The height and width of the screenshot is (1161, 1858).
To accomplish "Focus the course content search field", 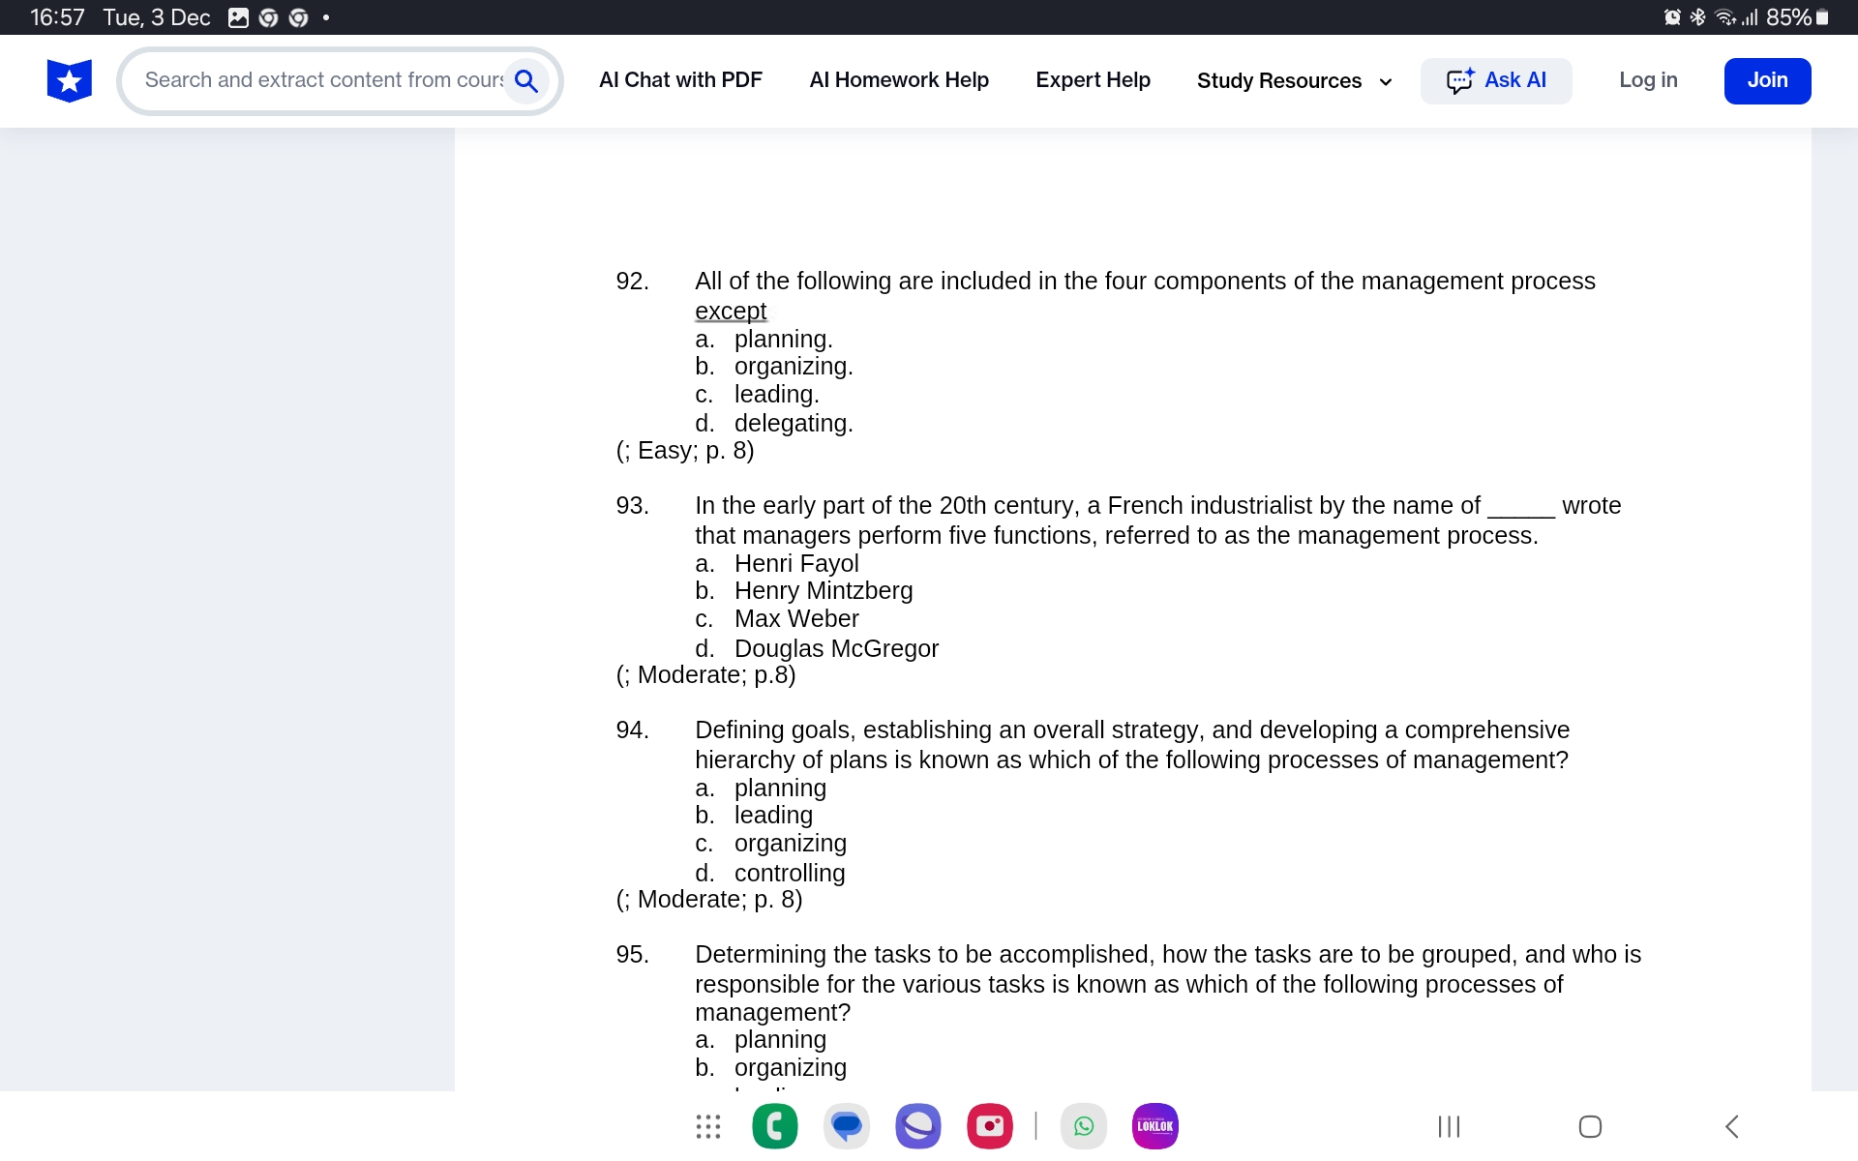I will coord(323,80).
